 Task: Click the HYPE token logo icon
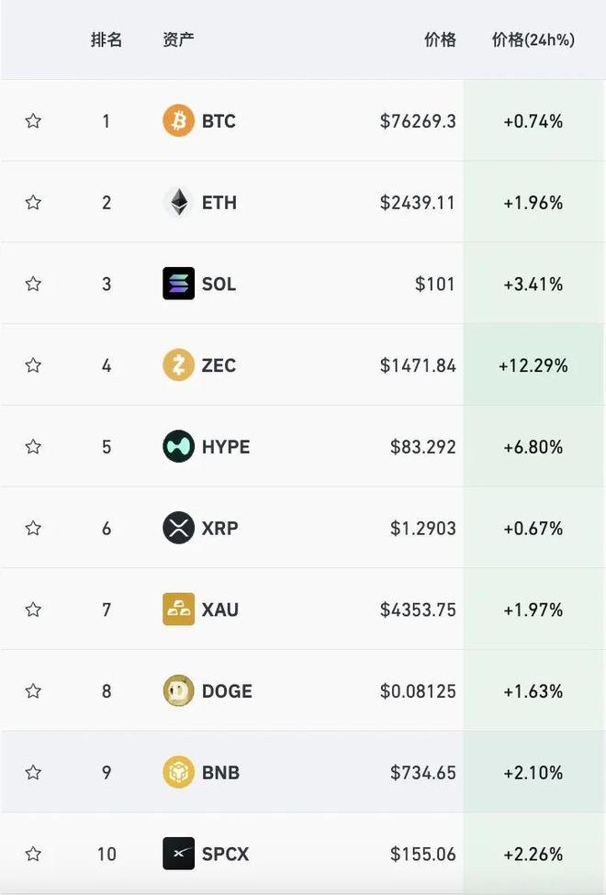click(x=178, y=446)
